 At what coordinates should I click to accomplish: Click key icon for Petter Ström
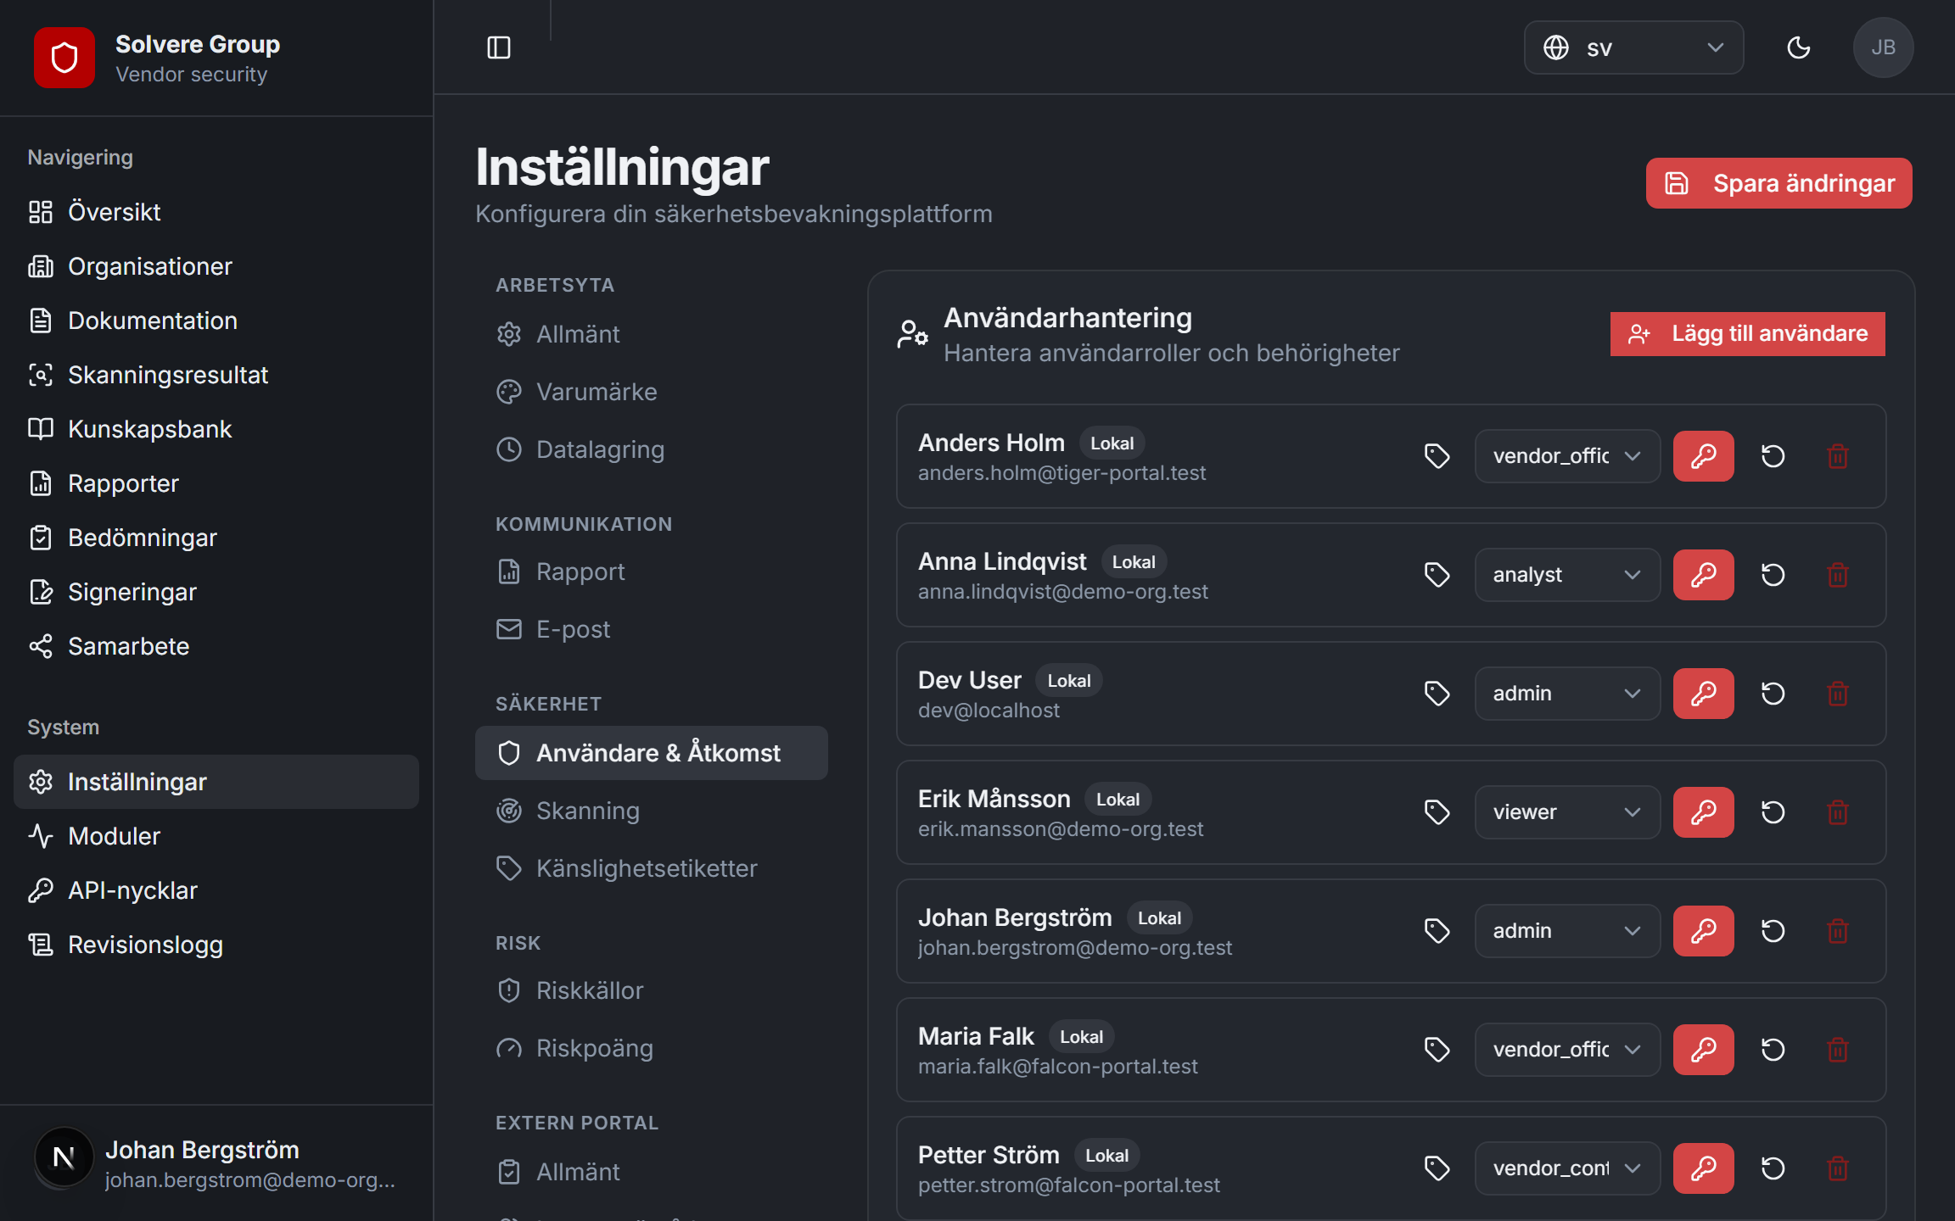(1703, 1168)
